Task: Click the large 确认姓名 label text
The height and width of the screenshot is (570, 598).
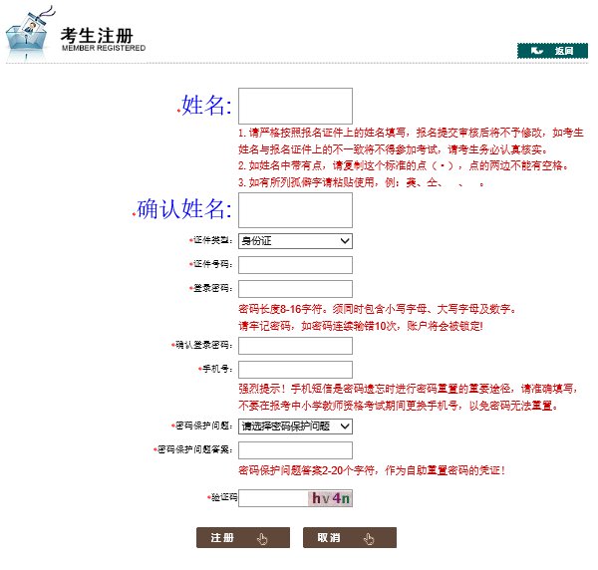Action: pyautogui.click(x=183, y=209)
